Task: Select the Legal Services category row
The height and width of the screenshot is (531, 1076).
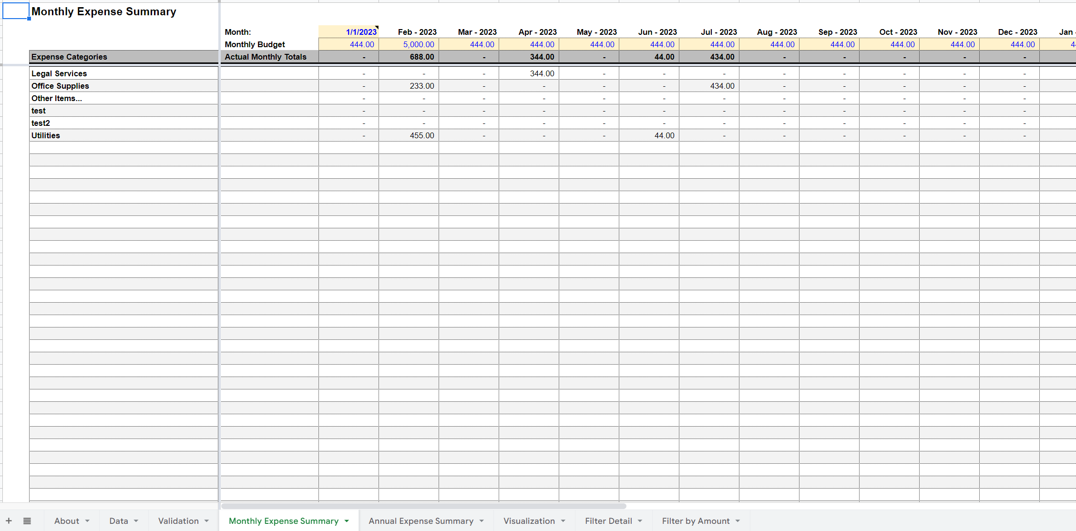Action: click(x=123, y=73)
